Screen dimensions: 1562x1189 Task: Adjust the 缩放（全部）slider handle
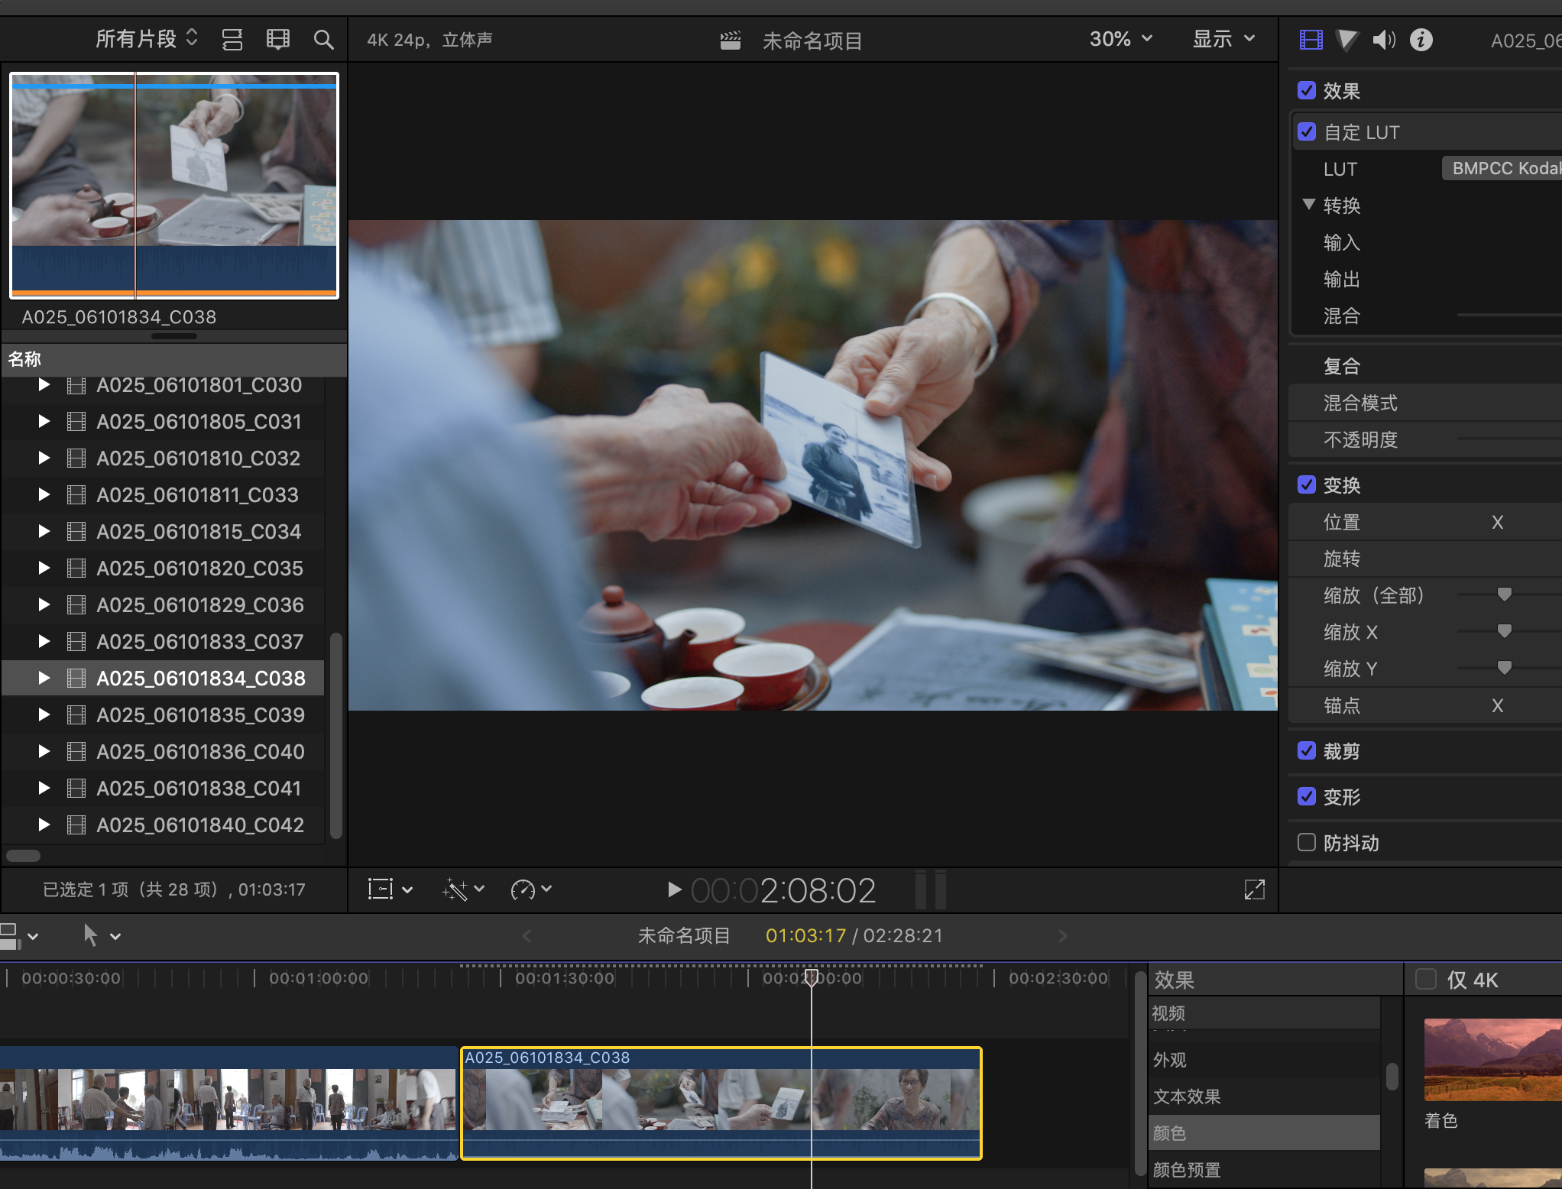(1504, 594)
